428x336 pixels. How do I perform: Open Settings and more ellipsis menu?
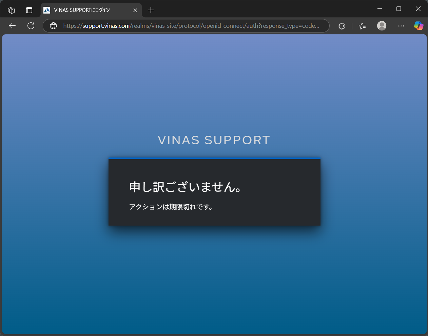(x=401, y=26)
